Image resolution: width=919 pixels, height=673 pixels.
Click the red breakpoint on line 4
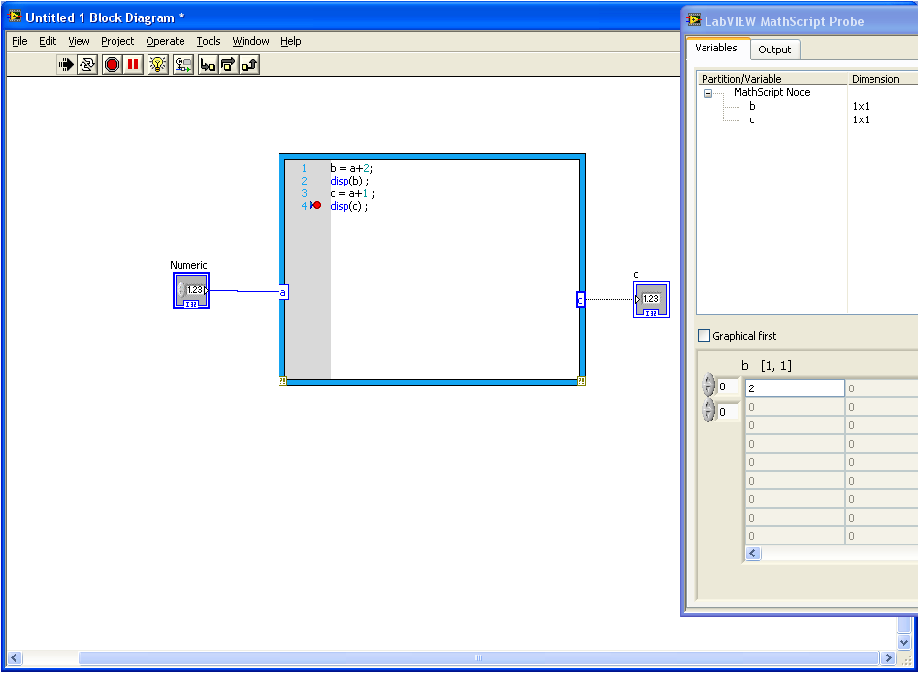click(316, 206)
